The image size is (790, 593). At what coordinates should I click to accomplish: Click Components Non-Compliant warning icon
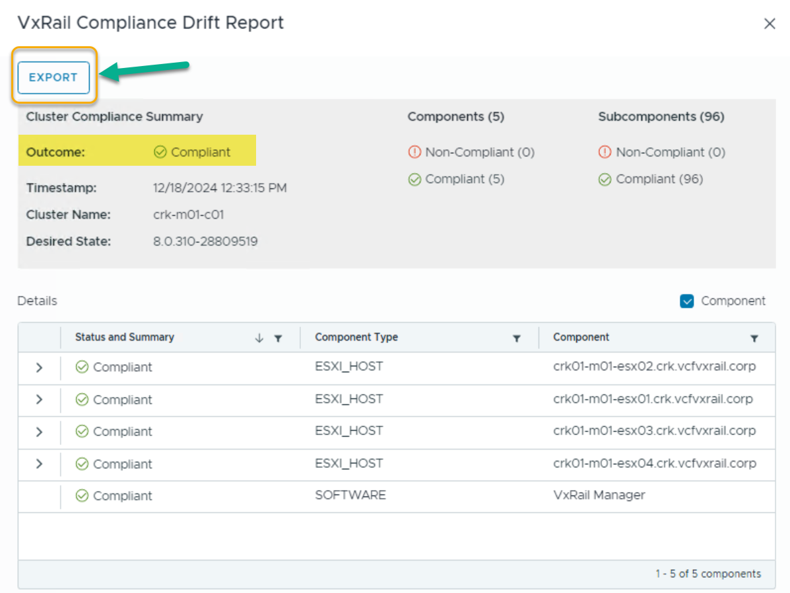(x=414, y=153)
